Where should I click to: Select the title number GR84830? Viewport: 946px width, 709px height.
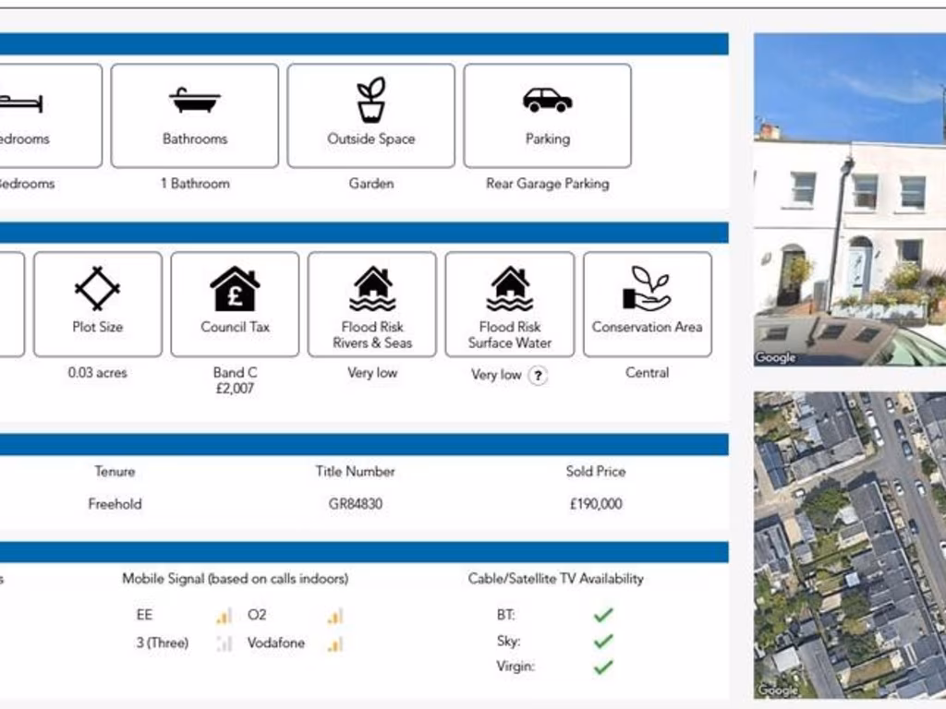[355, 504]
